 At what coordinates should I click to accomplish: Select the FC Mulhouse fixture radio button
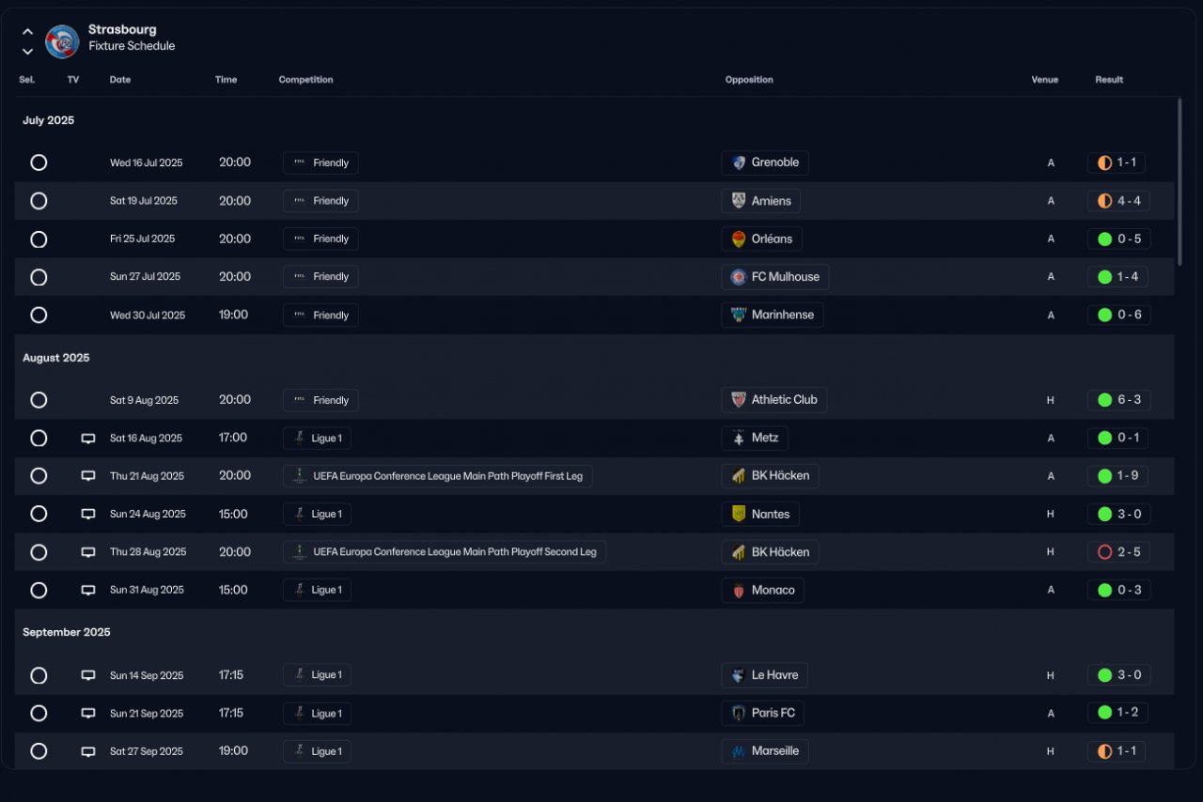pos(39,277)
